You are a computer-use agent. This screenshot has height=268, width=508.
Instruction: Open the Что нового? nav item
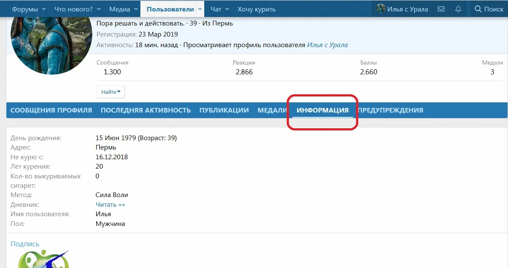pos(74,9)
